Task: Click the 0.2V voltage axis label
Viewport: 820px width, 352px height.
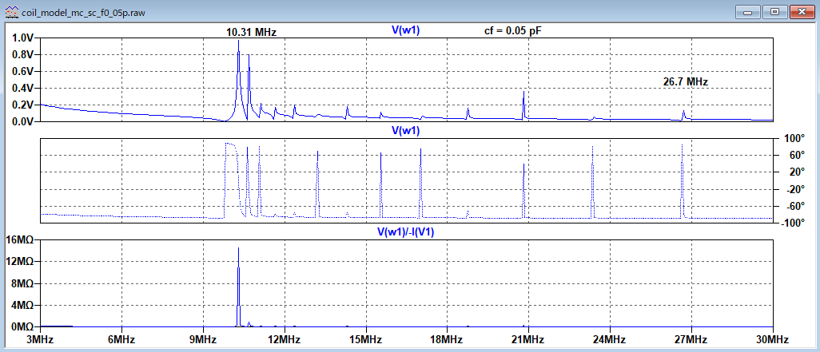Action: click(x=22, y=105)
